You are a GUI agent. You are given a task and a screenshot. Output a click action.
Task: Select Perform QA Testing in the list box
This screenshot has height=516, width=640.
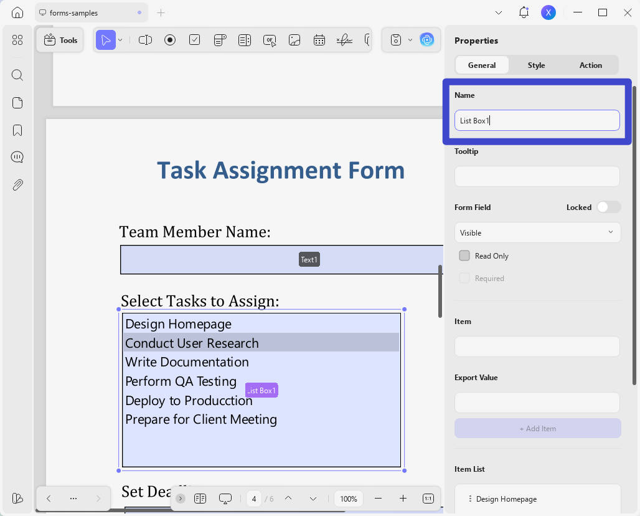(261, 381)
